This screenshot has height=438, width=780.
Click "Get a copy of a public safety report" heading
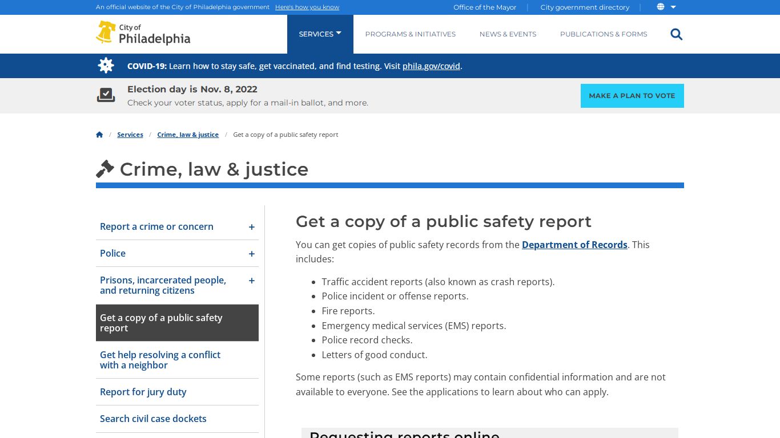(444, 221)
